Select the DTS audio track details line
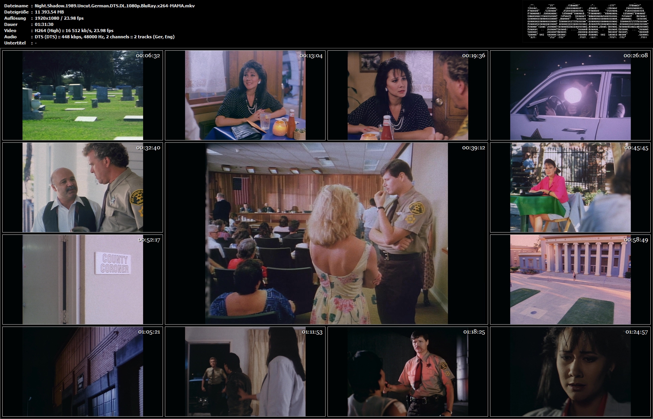This screenshot has width=653, height=419. [x=105, y=37]
